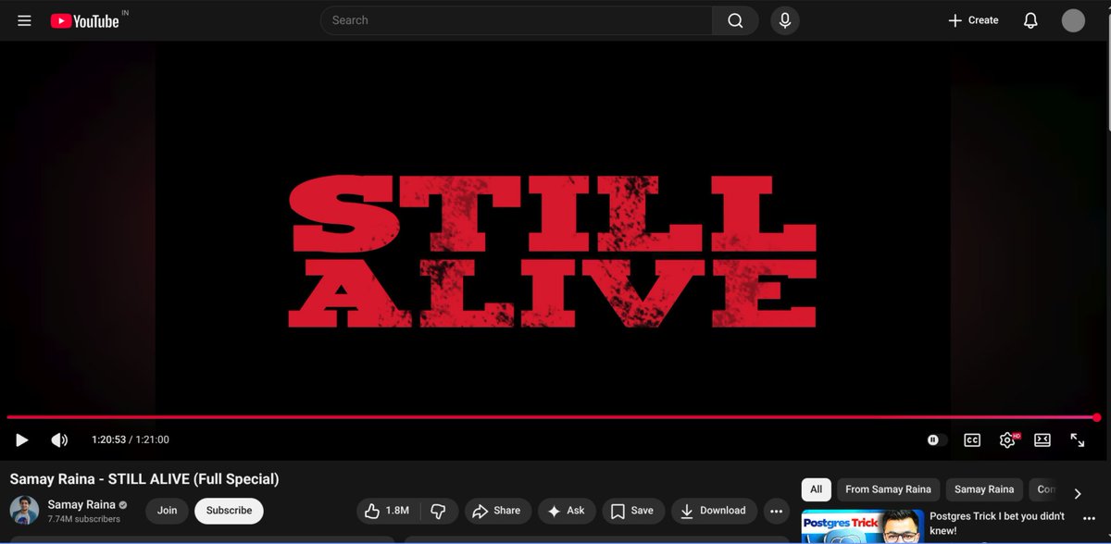This screenshot has width=1111, height=544.
Task: Share the video
Action: point(497,511)
